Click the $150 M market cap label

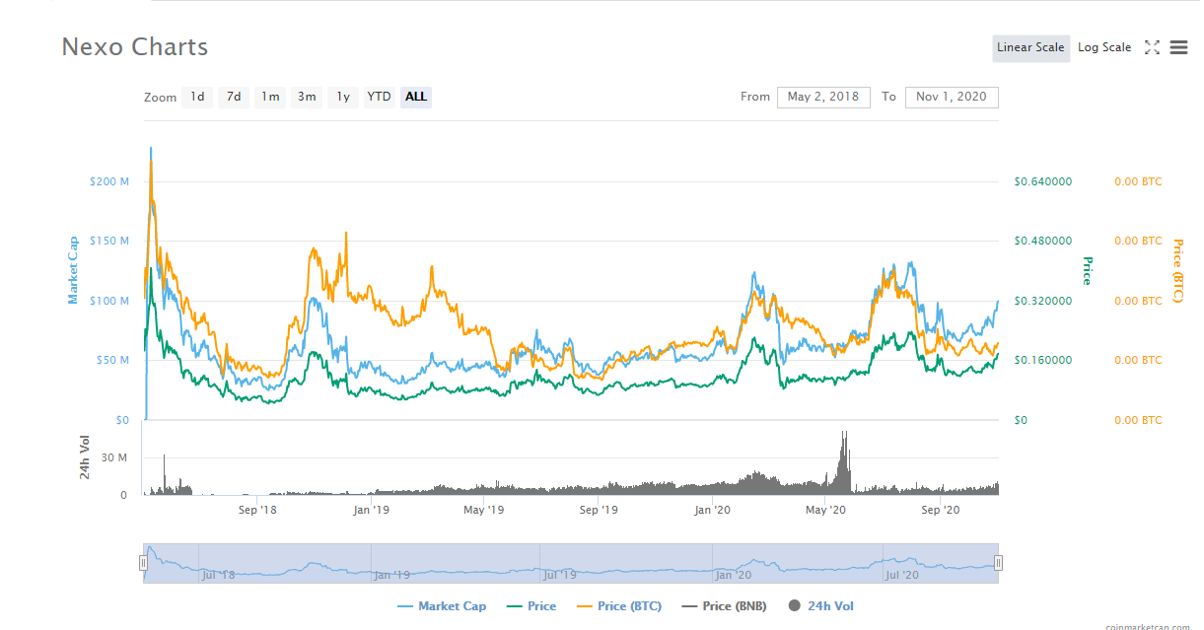click(x=108, y=241)
